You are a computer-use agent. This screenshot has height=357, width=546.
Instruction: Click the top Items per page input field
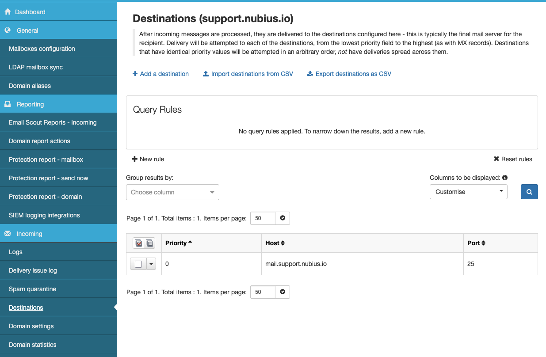tap(263, 218)
